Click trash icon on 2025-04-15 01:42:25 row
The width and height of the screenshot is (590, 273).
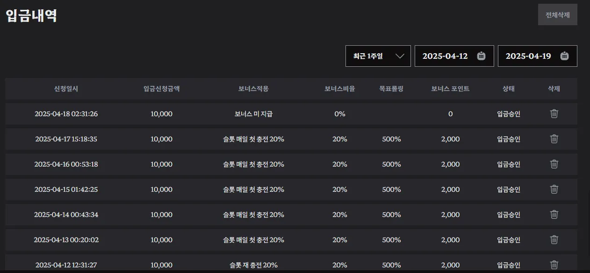[x=554, y=189]
